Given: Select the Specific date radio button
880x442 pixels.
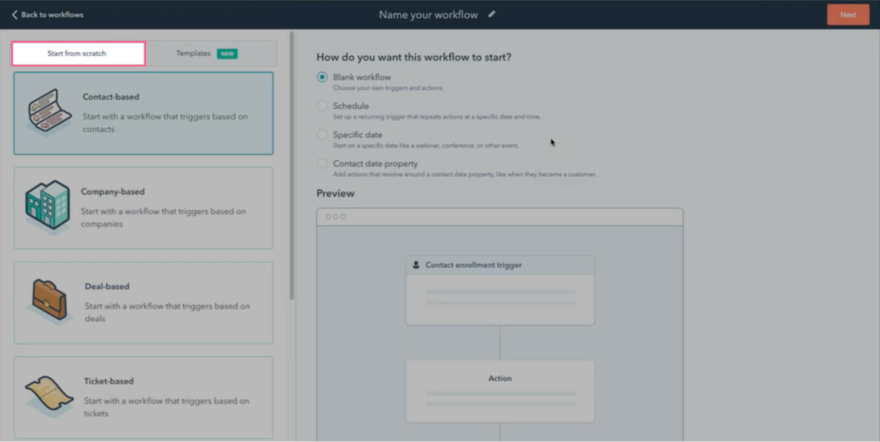Looking at the screenshot, I should (x=322, y=135).
